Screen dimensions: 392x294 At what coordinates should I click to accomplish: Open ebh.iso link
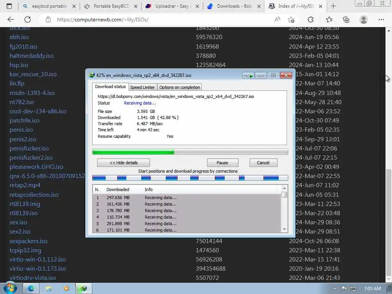[x=19, y=37]
